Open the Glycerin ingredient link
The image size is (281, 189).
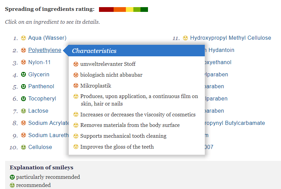click(39, 75)
